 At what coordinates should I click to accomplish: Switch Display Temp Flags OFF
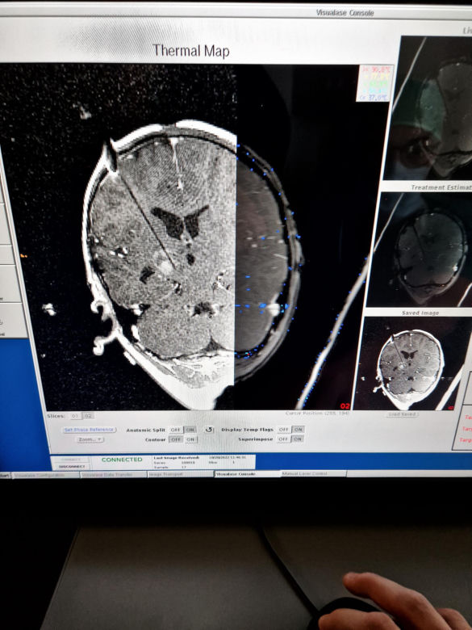click(x=284, y=430)
